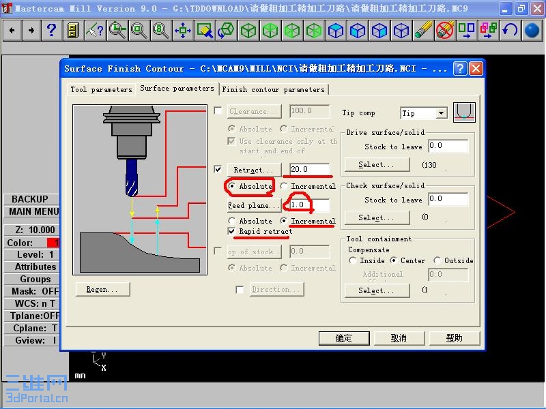Image resolution: width=546 pixels, height=409 pixels.
Task: Select Absolute for Retract
Action: pyautogui.click(x=231, y=186)
